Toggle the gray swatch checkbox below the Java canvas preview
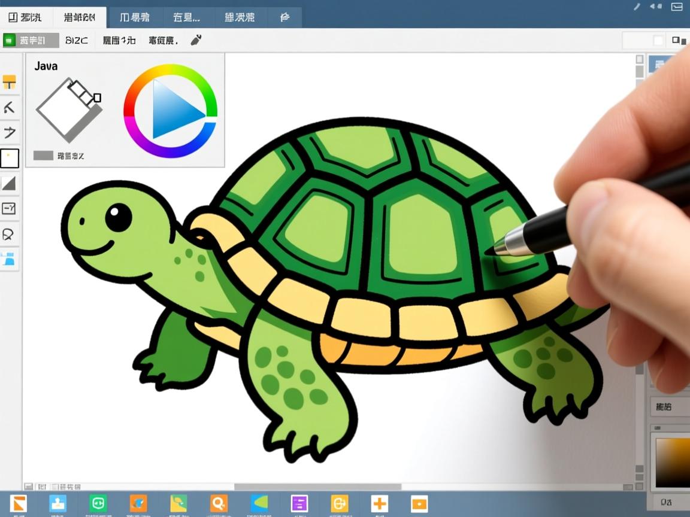The image size is (690, 517). click(43, 156)
